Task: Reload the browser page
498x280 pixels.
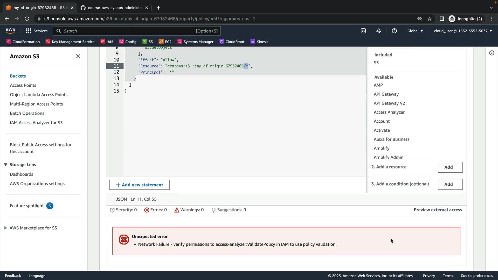Action: 27,19
